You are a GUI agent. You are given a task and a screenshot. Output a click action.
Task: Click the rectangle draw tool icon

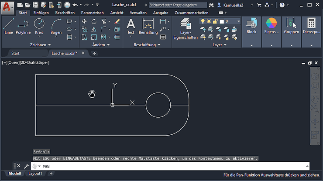tap(69, 21)
